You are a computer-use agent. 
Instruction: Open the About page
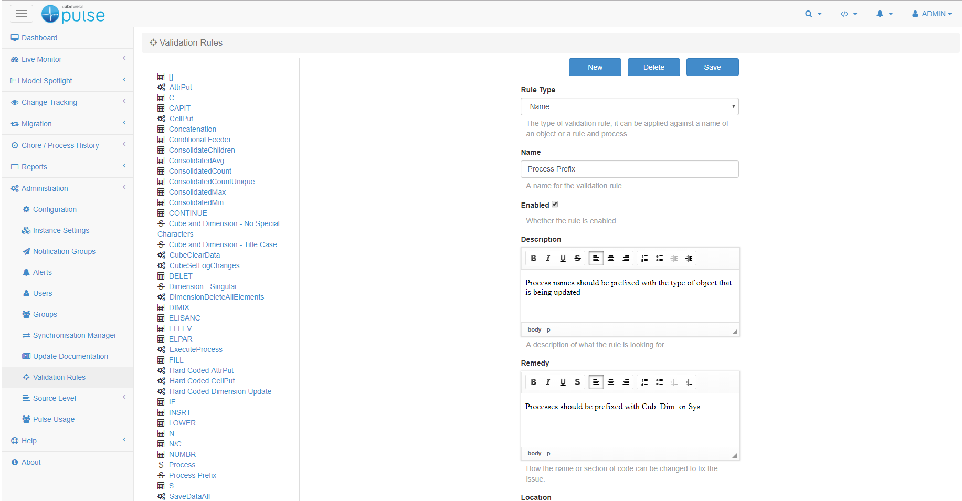tap(68, 462)
